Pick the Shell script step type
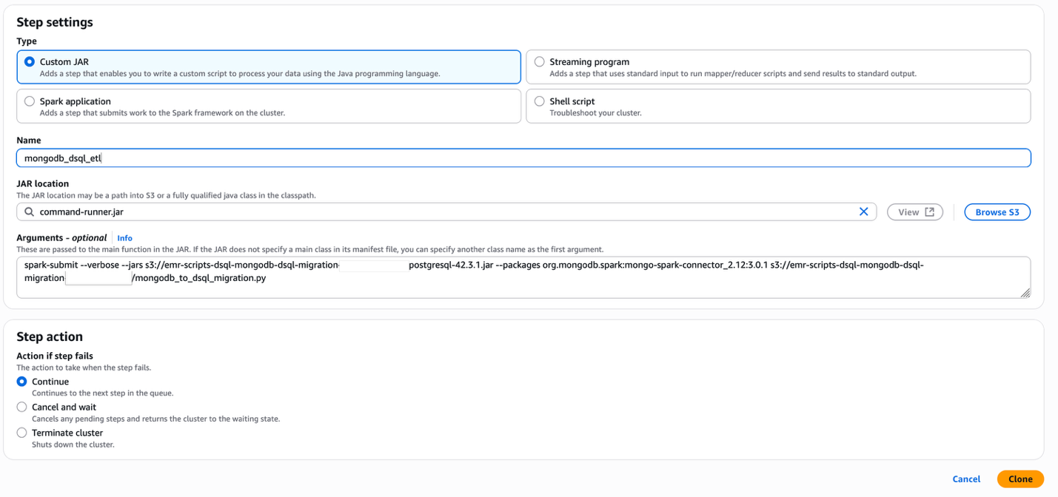 coord(539,101)
